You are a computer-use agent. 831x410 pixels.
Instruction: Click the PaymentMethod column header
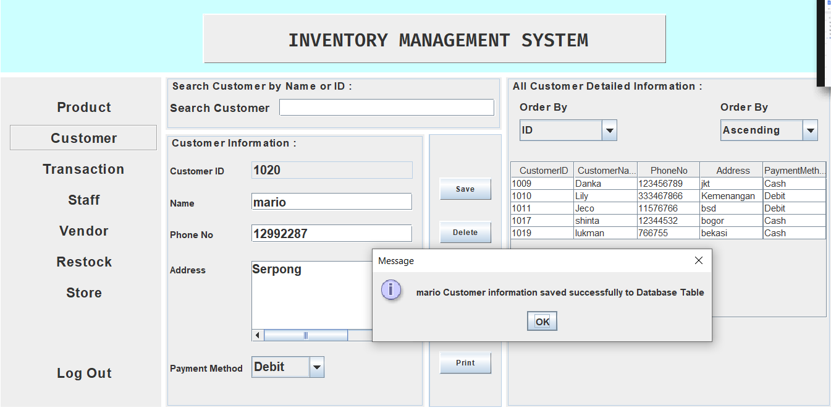pyautogui.click(x=795, y=170)
